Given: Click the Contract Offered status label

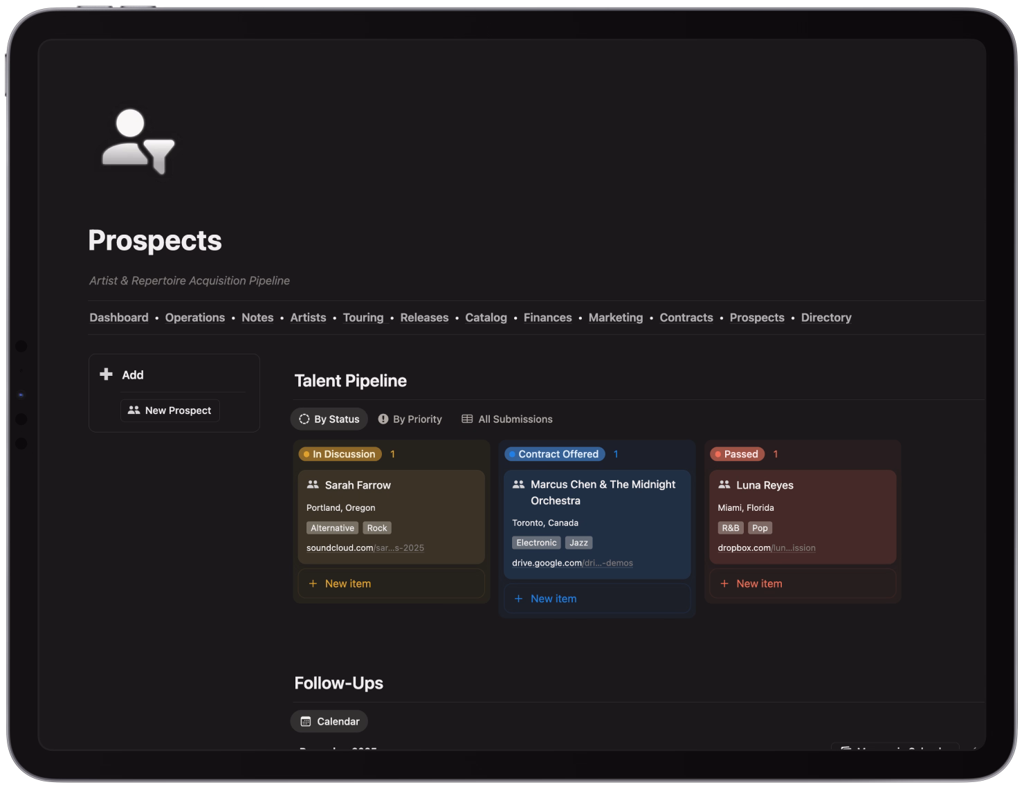Looking at the screenshot, I should (x=555, y=454).
